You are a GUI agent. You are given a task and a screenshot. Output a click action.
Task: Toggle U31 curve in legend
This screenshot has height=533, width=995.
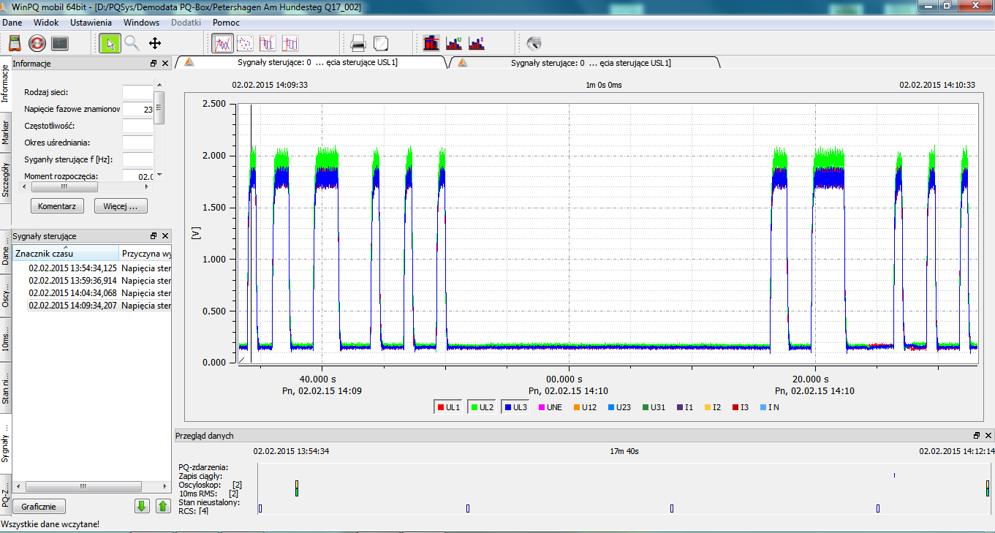pyautogui.click(x=654, y=407)
